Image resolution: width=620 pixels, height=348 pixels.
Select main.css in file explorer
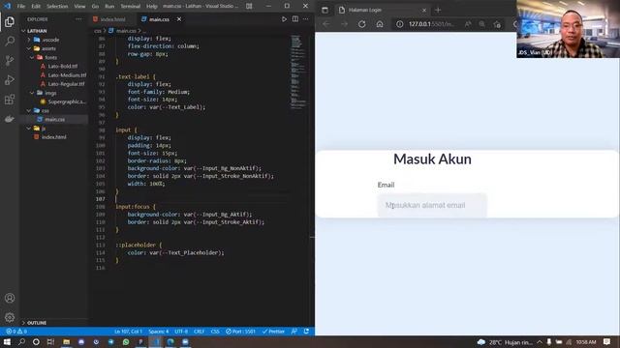pyautogui.click(x=54, y=120)
